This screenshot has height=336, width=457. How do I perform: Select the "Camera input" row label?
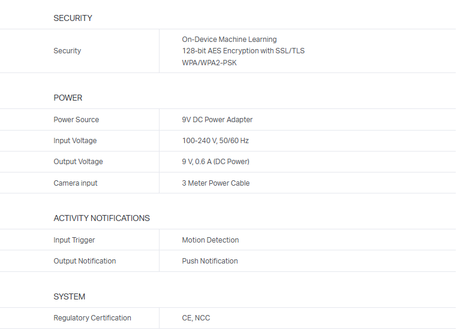pyautogui.click(x=76, y=183)
